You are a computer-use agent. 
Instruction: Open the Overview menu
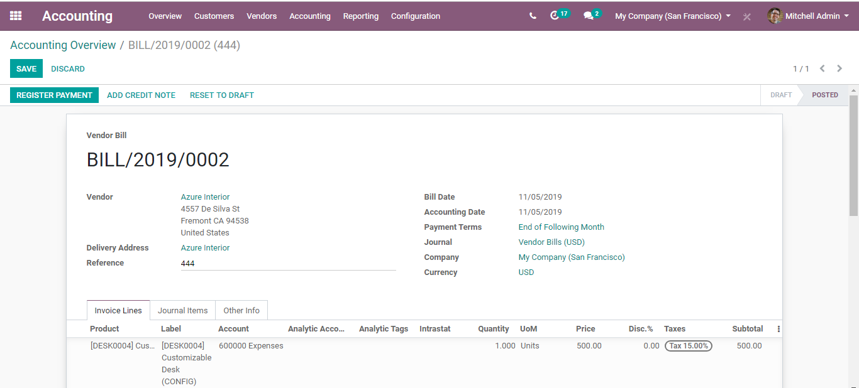pos(165,16)
